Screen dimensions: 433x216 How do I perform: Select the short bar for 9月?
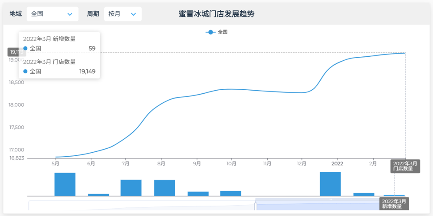click(198, 193)
